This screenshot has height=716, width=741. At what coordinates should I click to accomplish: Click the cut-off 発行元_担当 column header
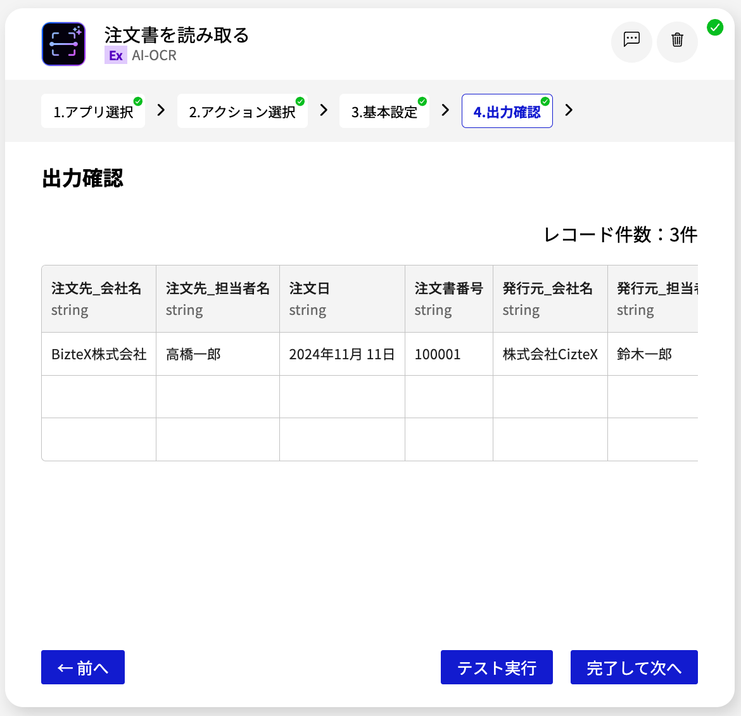tap(652, 299)
